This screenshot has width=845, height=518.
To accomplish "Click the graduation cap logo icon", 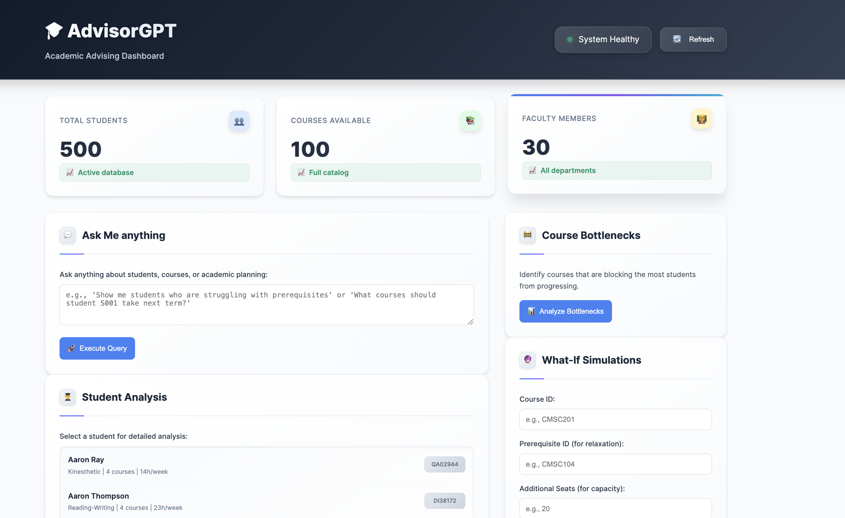I will pos(54,31).
